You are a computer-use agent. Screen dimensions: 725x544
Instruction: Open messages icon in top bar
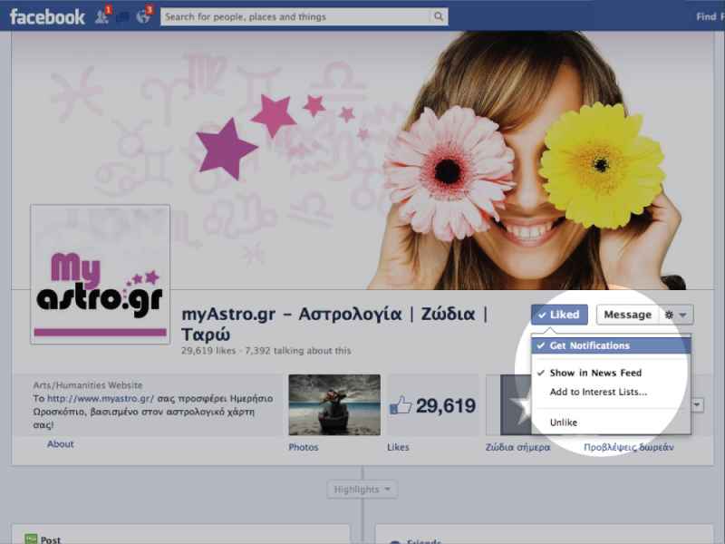122,17
